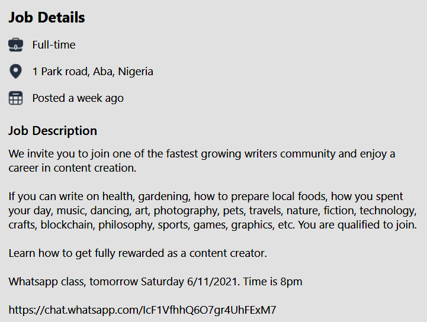
Task: Click the word Nigeria in the address
Action: click(x=136, y=72)
